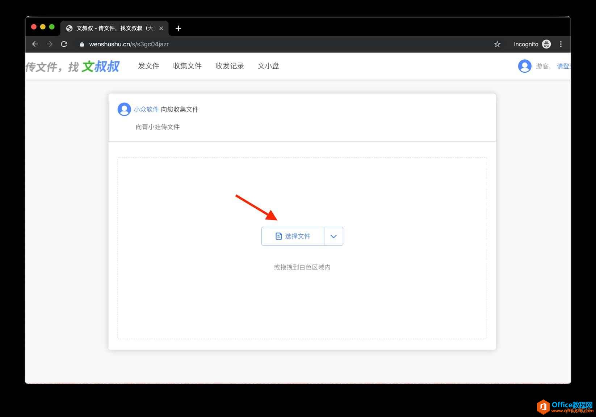Open the 小众软件 user link
The image size is (596, 417).
tap(146, 109)
